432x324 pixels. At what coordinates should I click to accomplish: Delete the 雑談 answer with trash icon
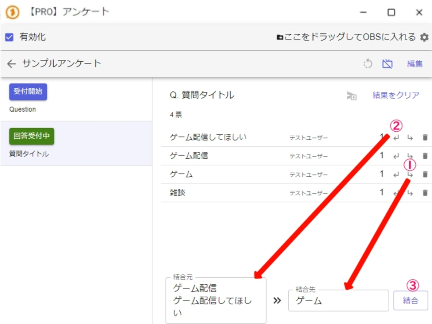(425, 193)
